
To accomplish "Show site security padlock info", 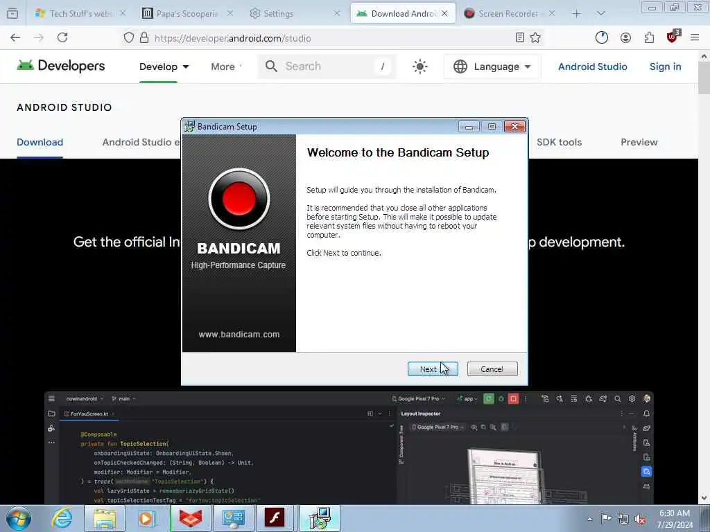I will (144, 38).
